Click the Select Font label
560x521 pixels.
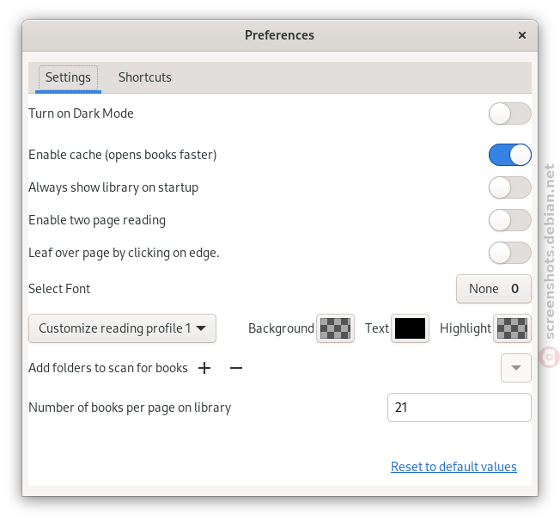[x=59, y=289]
